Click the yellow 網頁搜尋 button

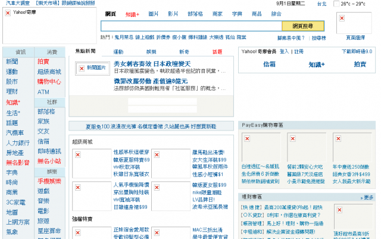(303, 26)
